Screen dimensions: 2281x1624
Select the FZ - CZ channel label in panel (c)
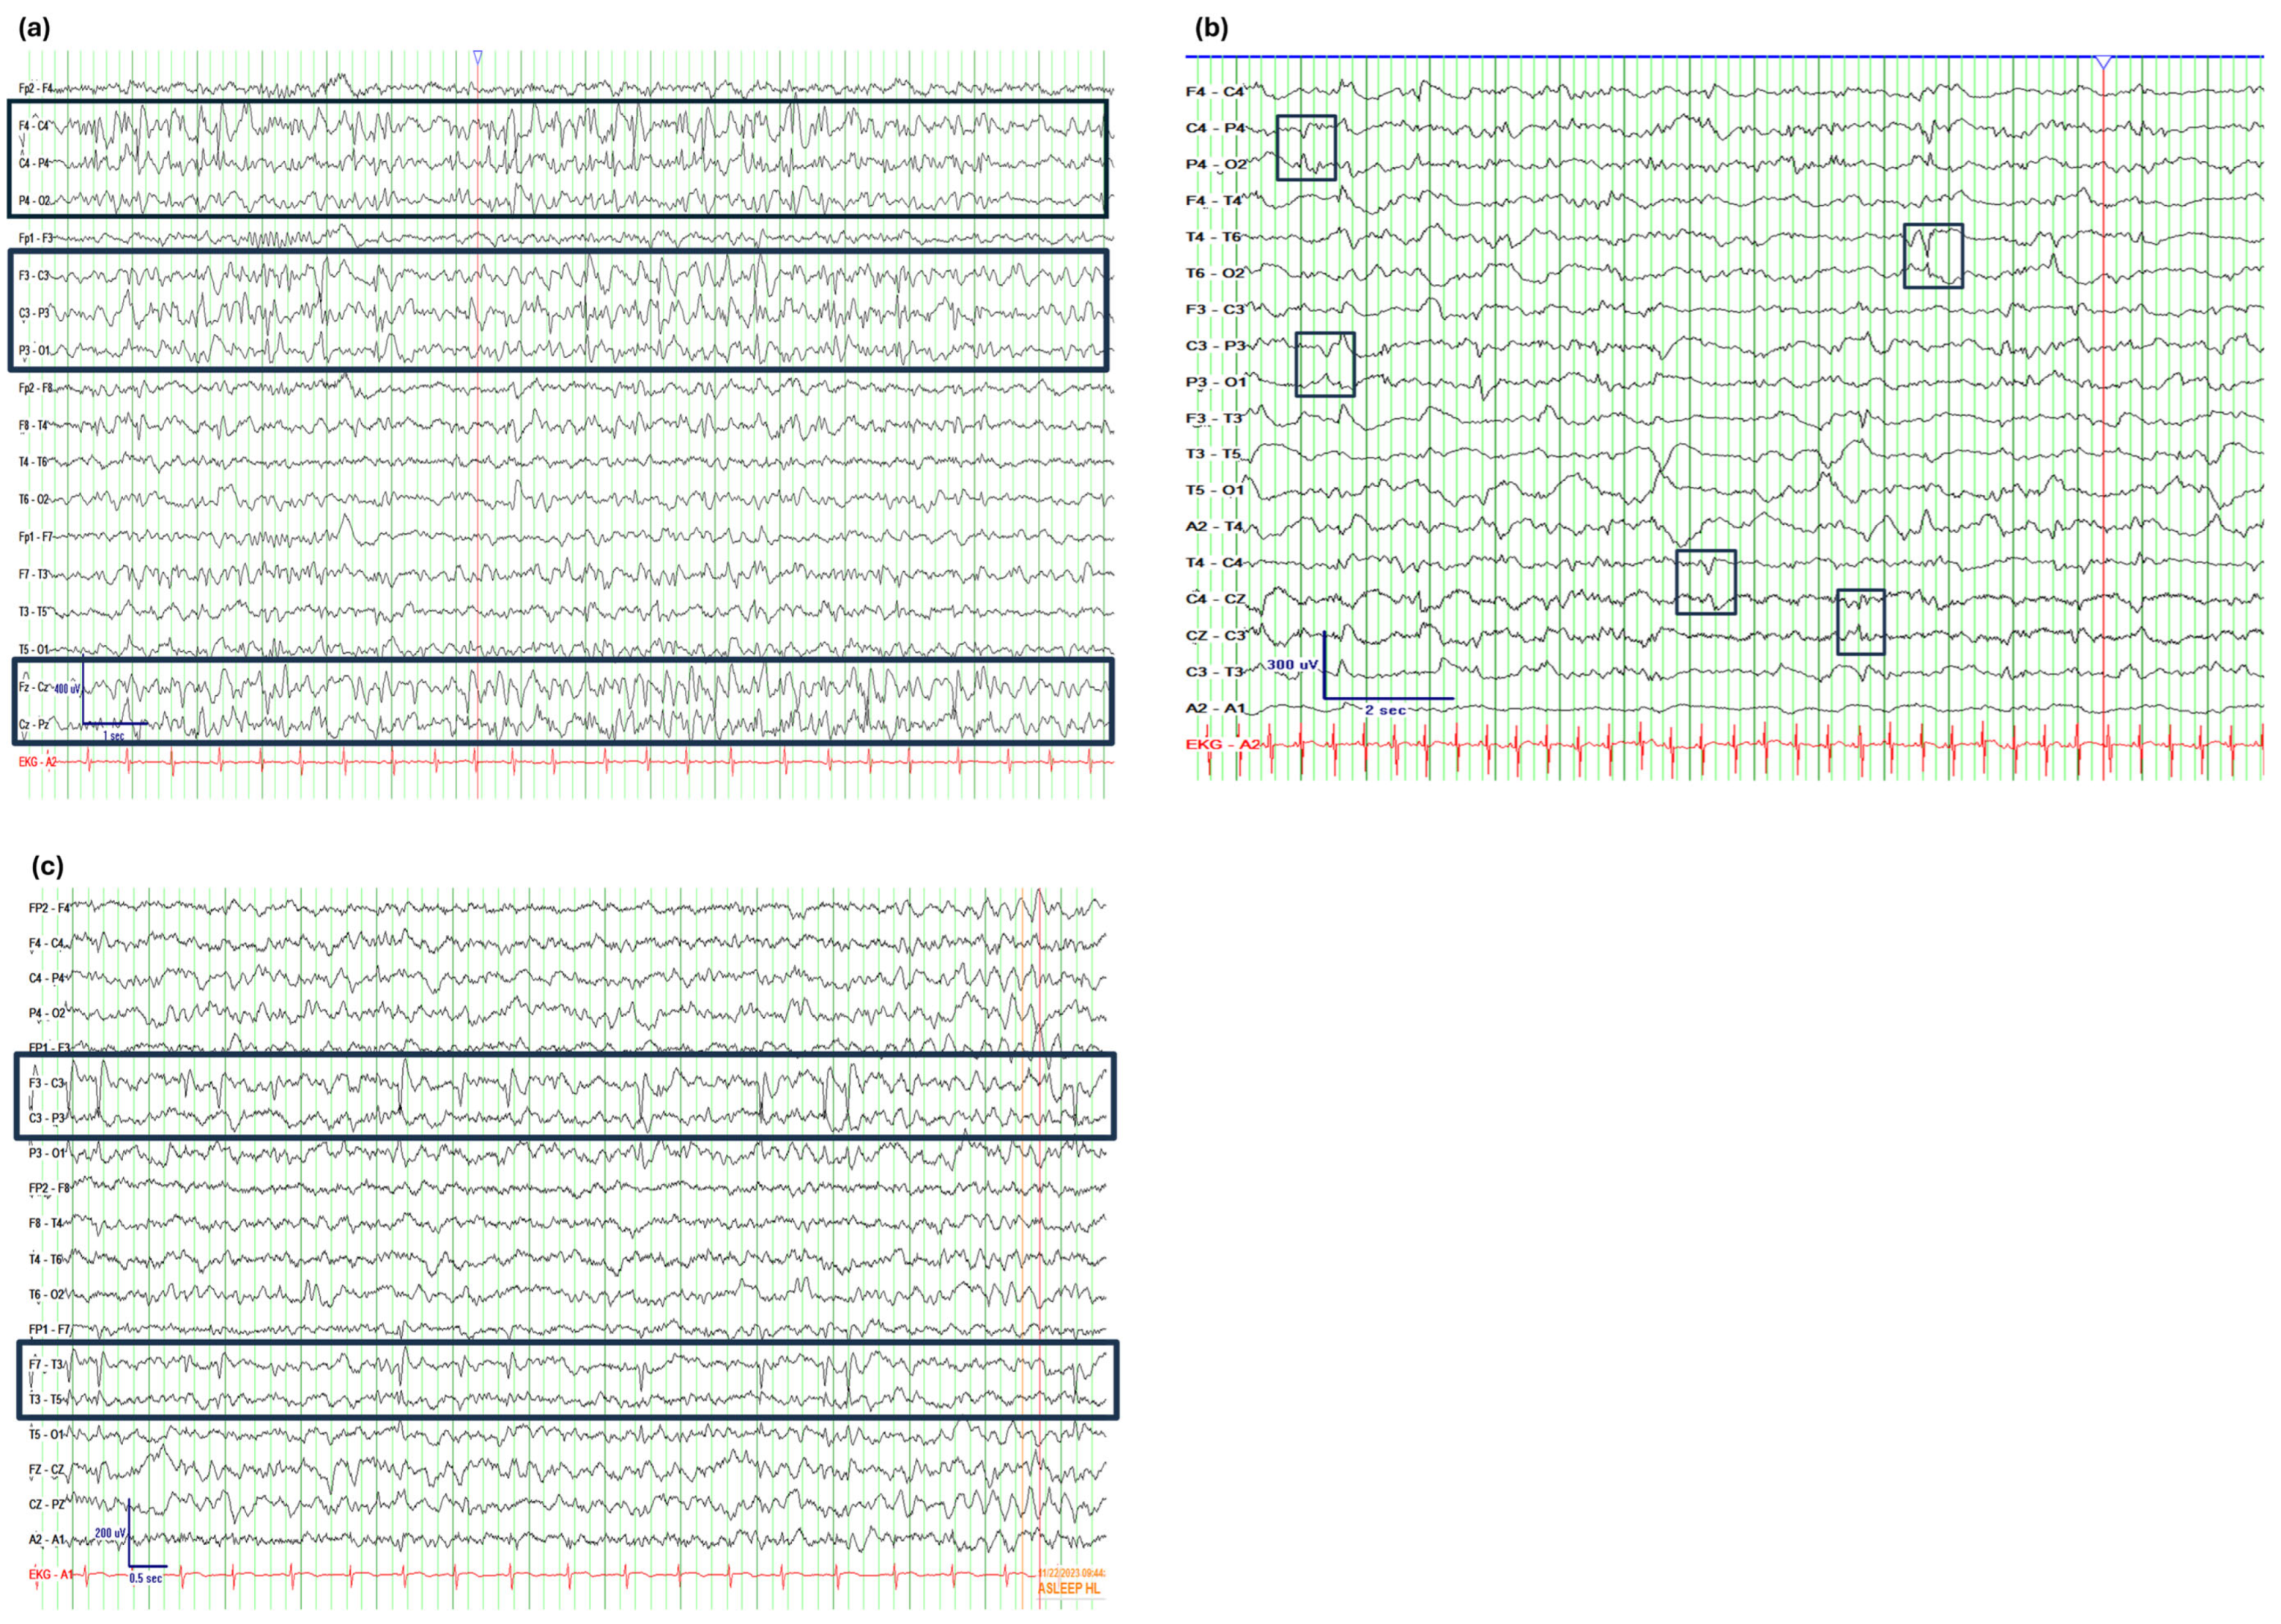click(46, 1470)
